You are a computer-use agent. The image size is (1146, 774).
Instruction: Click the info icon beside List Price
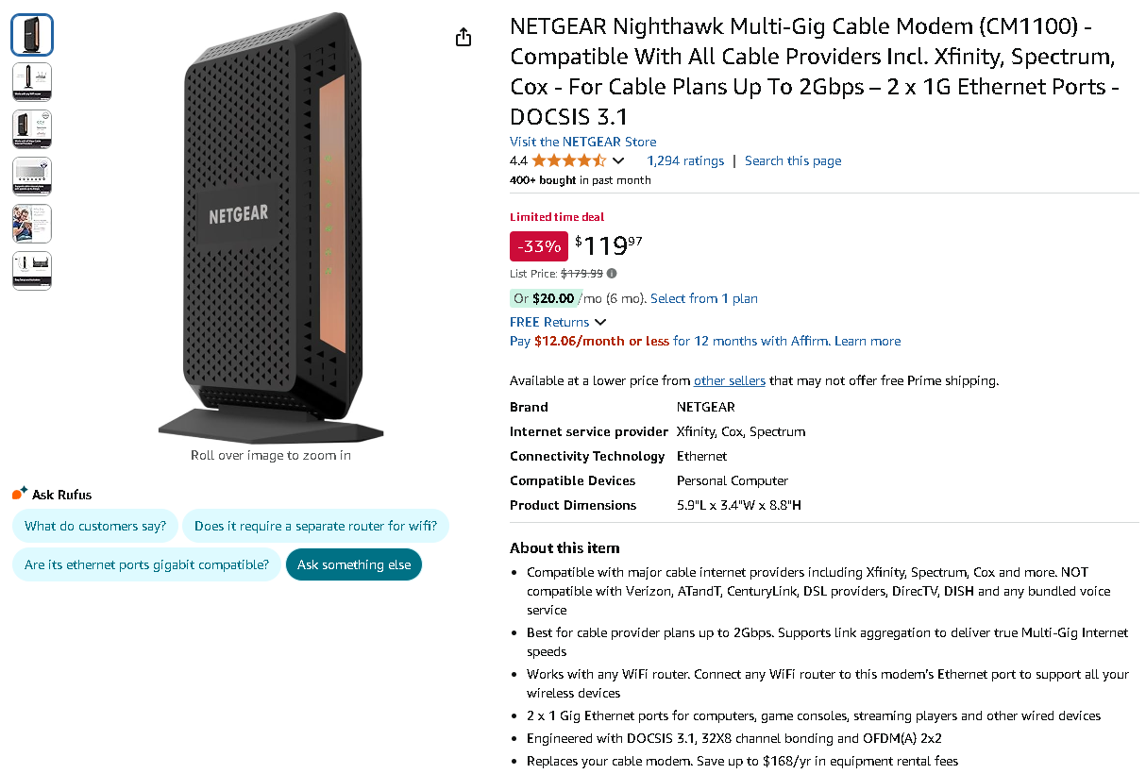pos(611,273)
